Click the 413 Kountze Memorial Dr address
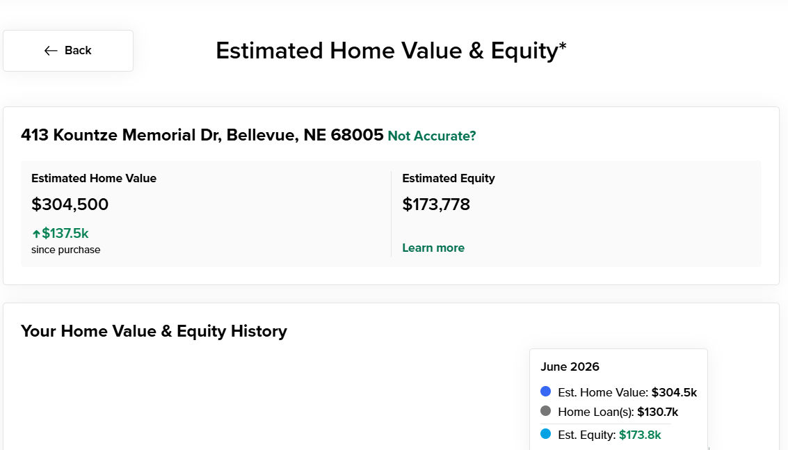 202,135
